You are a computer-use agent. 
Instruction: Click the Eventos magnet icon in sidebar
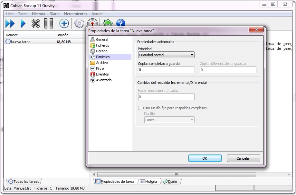(93, 74)
